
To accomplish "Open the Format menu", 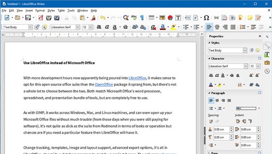I will [x=40, y=11].
